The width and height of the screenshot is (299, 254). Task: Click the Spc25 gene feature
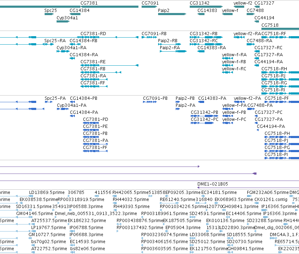pos(49,14)
